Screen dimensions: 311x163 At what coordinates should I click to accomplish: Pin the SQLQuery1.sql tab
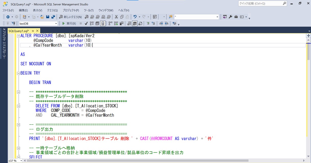click(x=33, y=31)
